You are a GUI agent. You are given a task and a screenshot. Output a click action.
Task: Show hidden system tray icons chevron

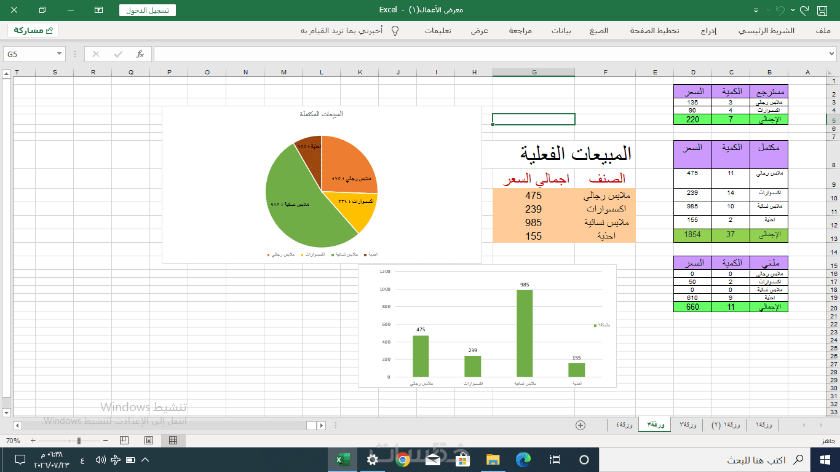coord(145,460)
